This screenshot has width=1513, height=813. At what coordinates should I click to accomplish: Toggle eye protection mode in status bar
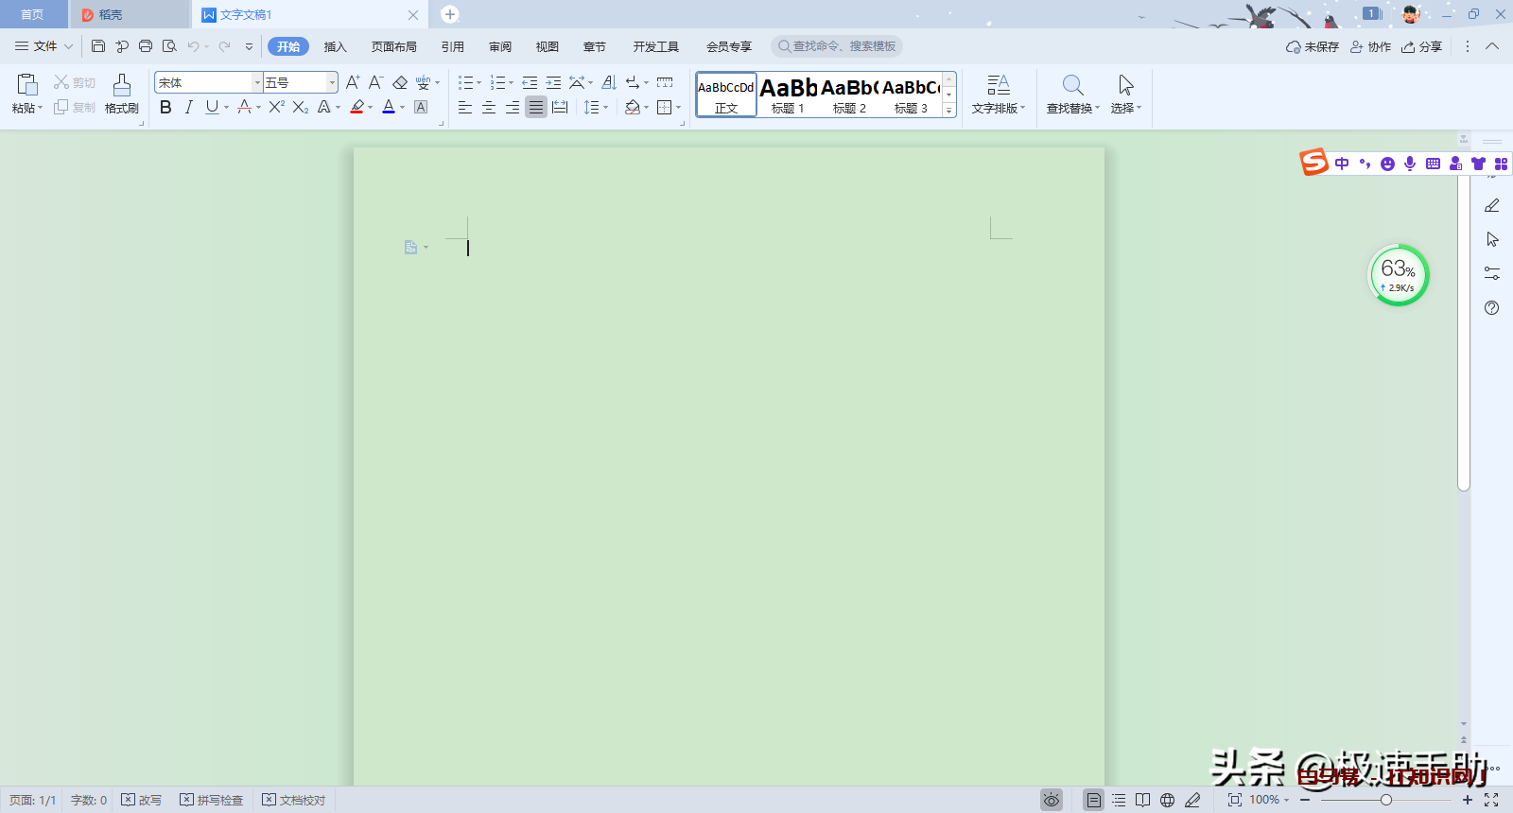[1052, 800]
